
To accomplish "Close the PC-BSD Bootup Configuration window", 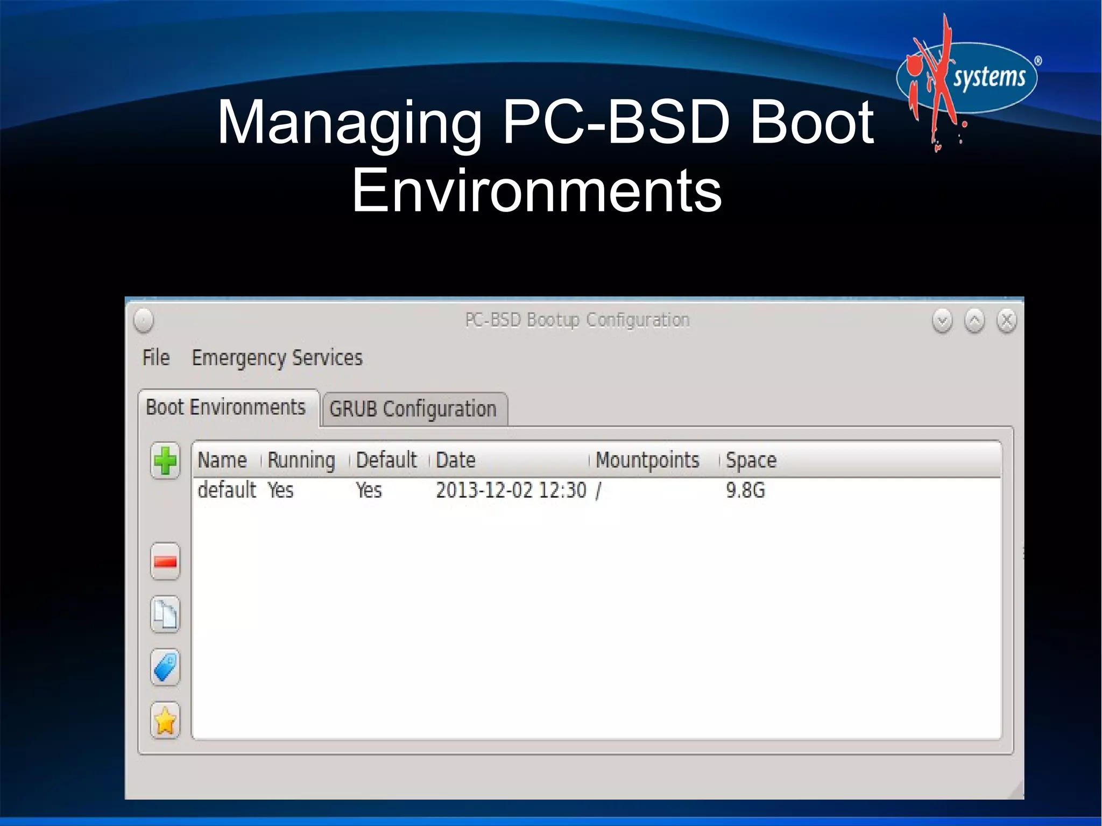I will pyautogui.click(x=1006, y=321).
